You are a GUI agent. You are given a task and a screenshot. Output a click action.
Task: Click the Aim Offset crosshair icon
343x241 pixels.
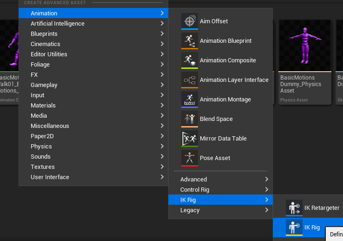[x=189, y=21]
